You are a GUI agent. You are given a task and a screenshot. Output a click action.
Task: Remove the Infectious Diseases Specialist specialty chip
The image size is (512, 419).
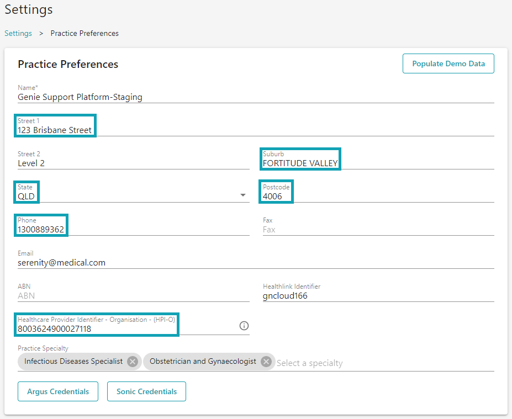point(132,362)
